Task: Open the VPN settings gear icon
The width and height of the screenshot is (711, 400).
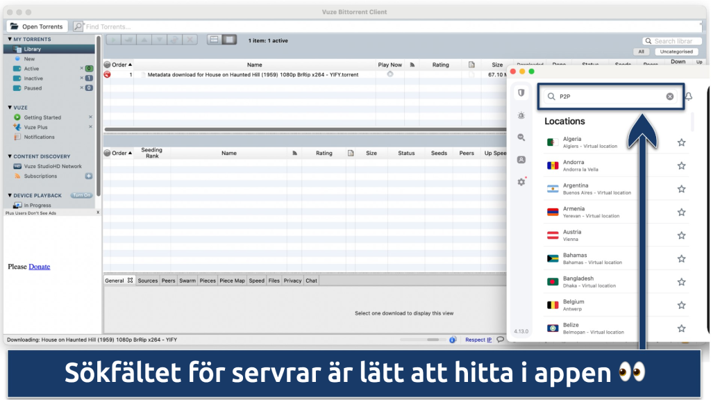Action: pyautogui.click(x=521, y=182)
